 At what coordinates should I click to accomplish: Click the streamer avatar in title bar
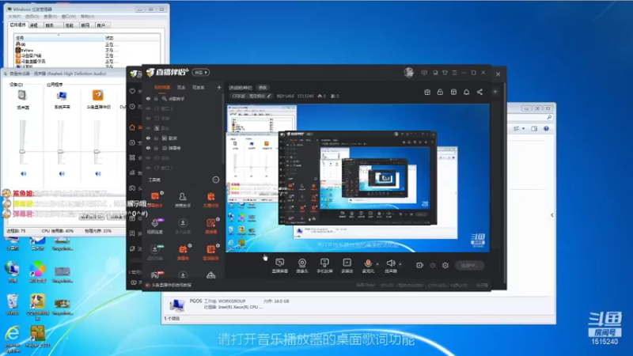tap(408, 72)
